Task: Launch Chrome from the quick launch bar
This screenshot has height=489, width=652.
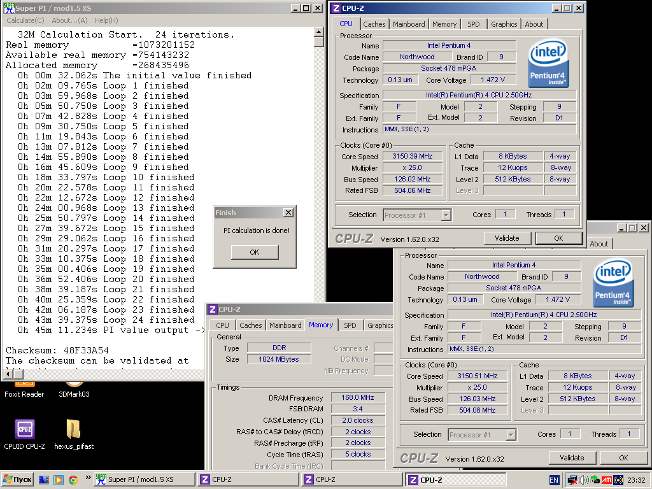Action: [x=73, y=480]
